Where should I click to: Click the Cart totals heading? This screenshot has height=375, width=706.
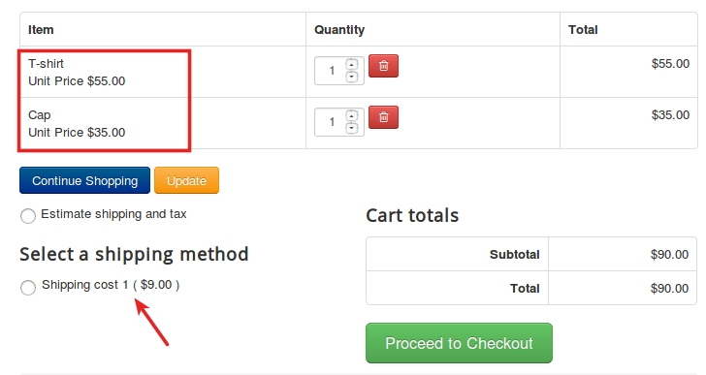pyautogui.click(x=412, y=215)
